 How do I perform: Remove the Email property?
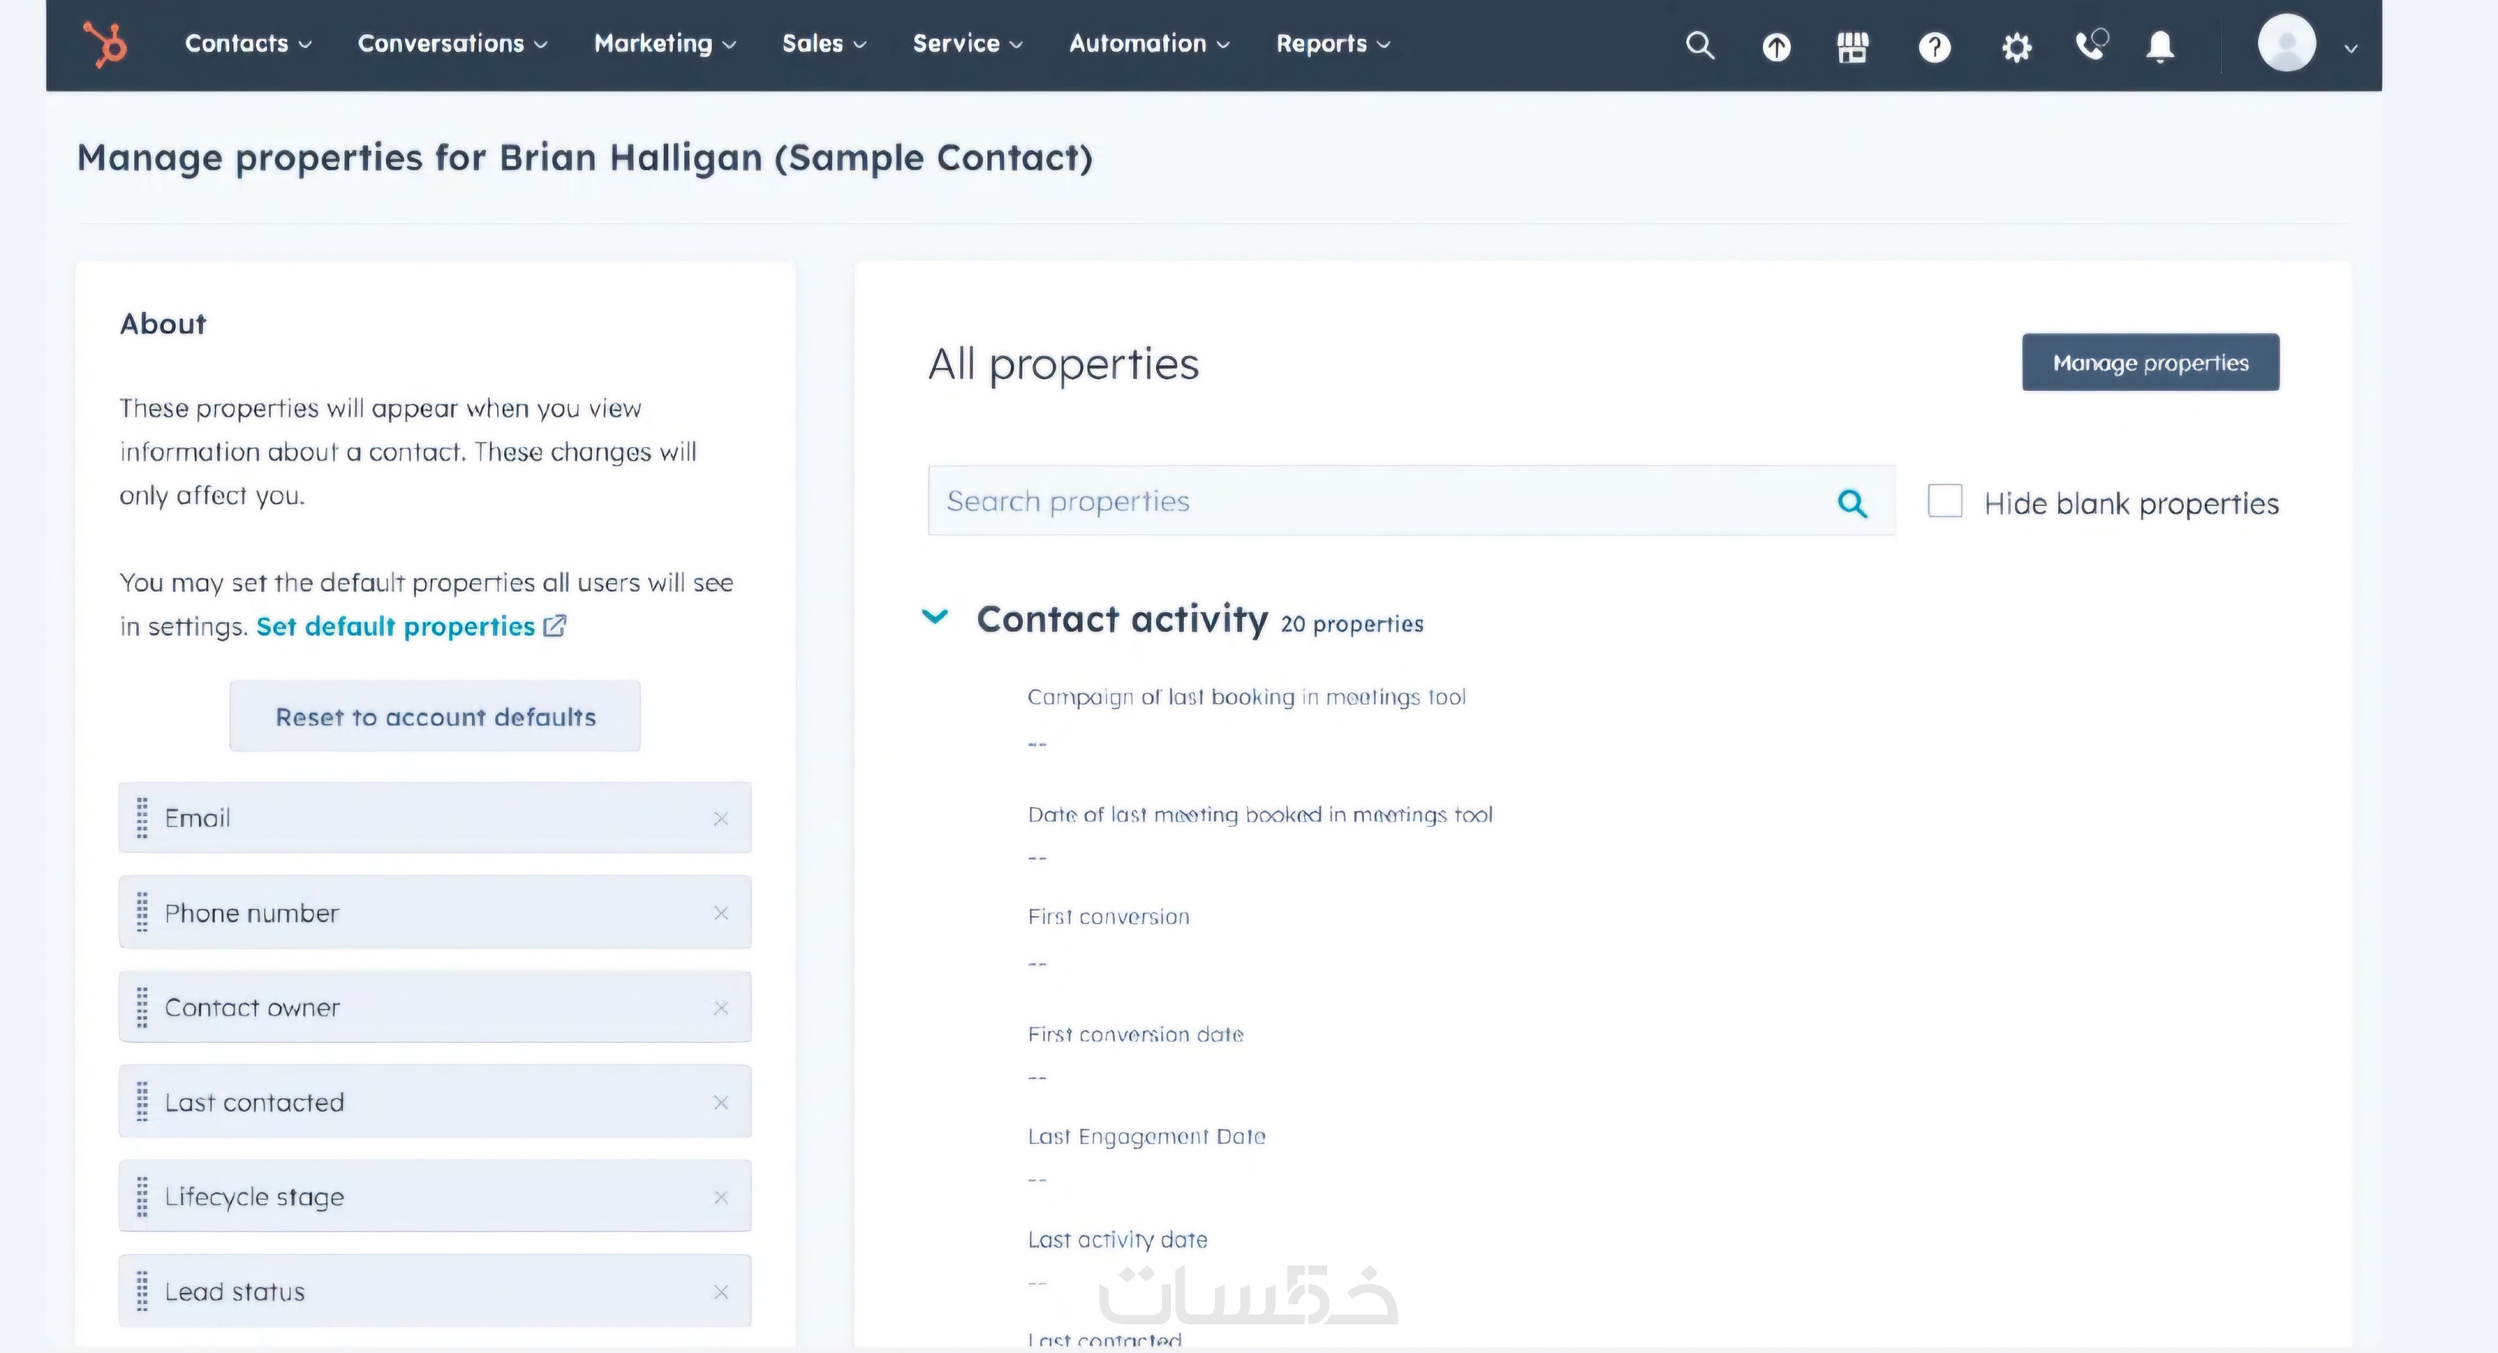point(720,819)
